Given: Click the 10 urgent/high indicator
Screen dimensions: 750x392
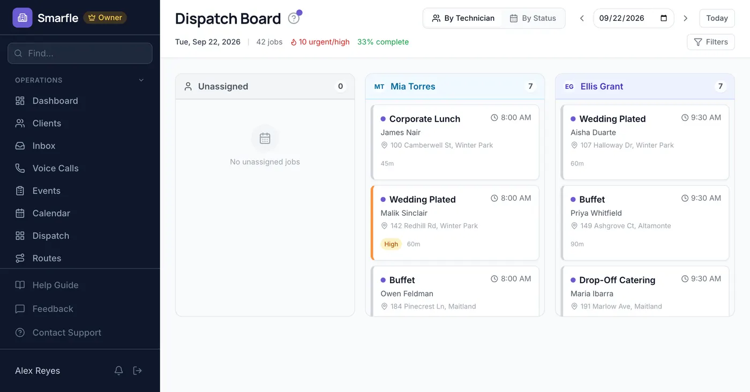Looking at the screenshot, I should click(x=320, y=42).
